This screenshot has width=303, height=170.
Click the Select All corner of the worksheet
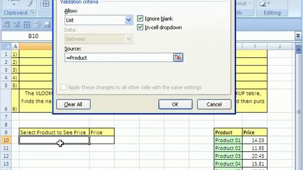(6, 46)
